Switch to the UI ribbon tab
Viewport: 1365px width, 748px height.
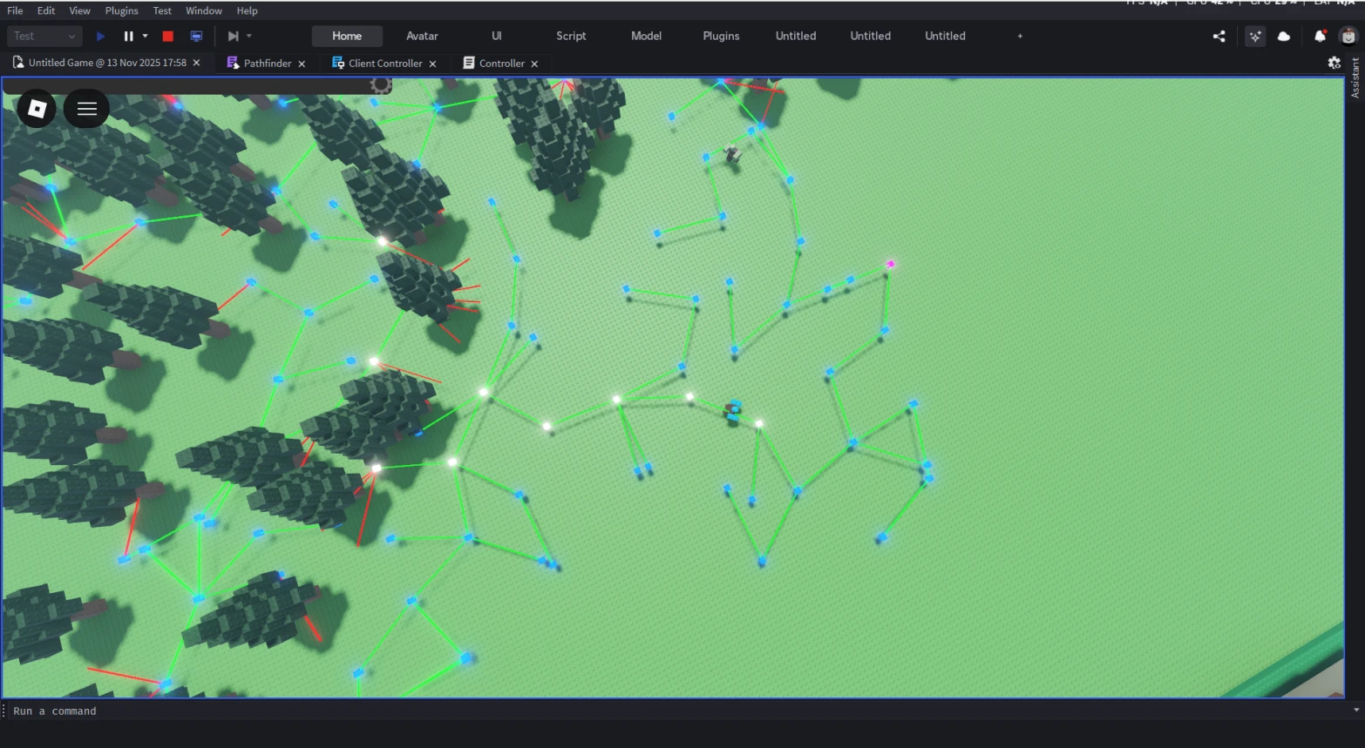[x=497, y=36]
